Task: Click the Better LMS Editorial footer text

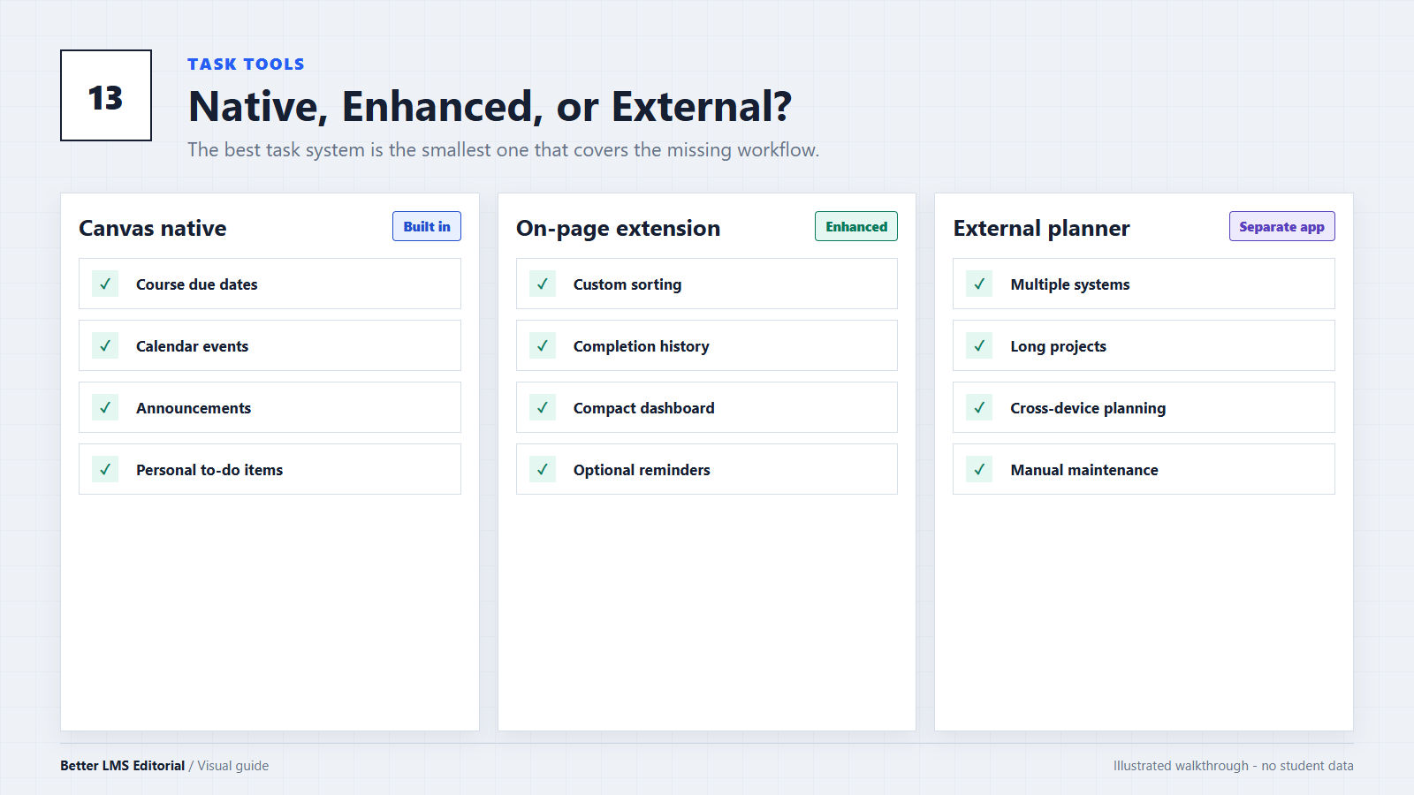Action: click(122, 766)
